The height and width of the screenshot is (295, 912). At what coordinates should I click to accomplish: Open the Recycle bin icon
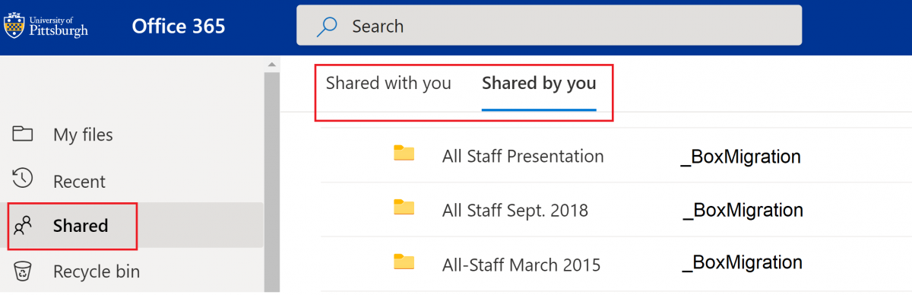click(x=23, y=271)
